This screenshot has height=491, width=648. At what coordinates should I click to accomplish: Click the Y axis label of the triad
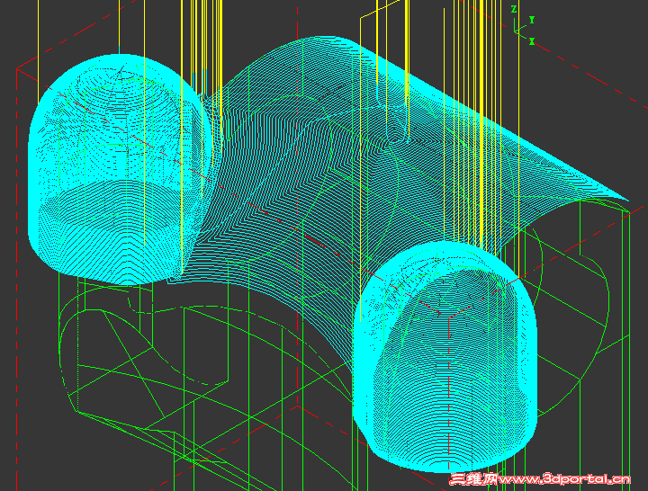point(532,20)
